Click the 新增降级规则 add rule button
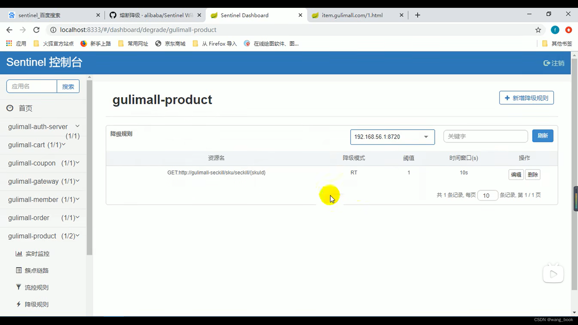Screen dimensions: 578x325 (x=526, y=98)
